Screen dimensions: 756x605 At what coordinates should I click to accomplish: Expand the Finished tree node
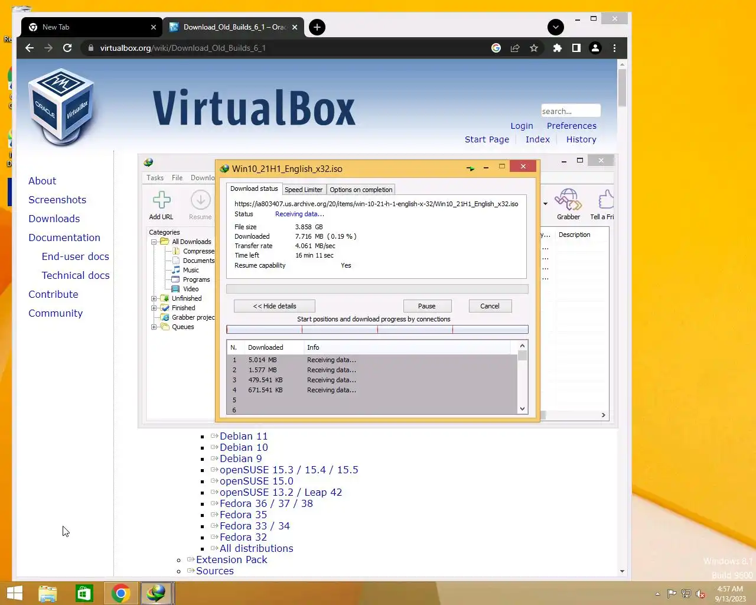(154, 308)
